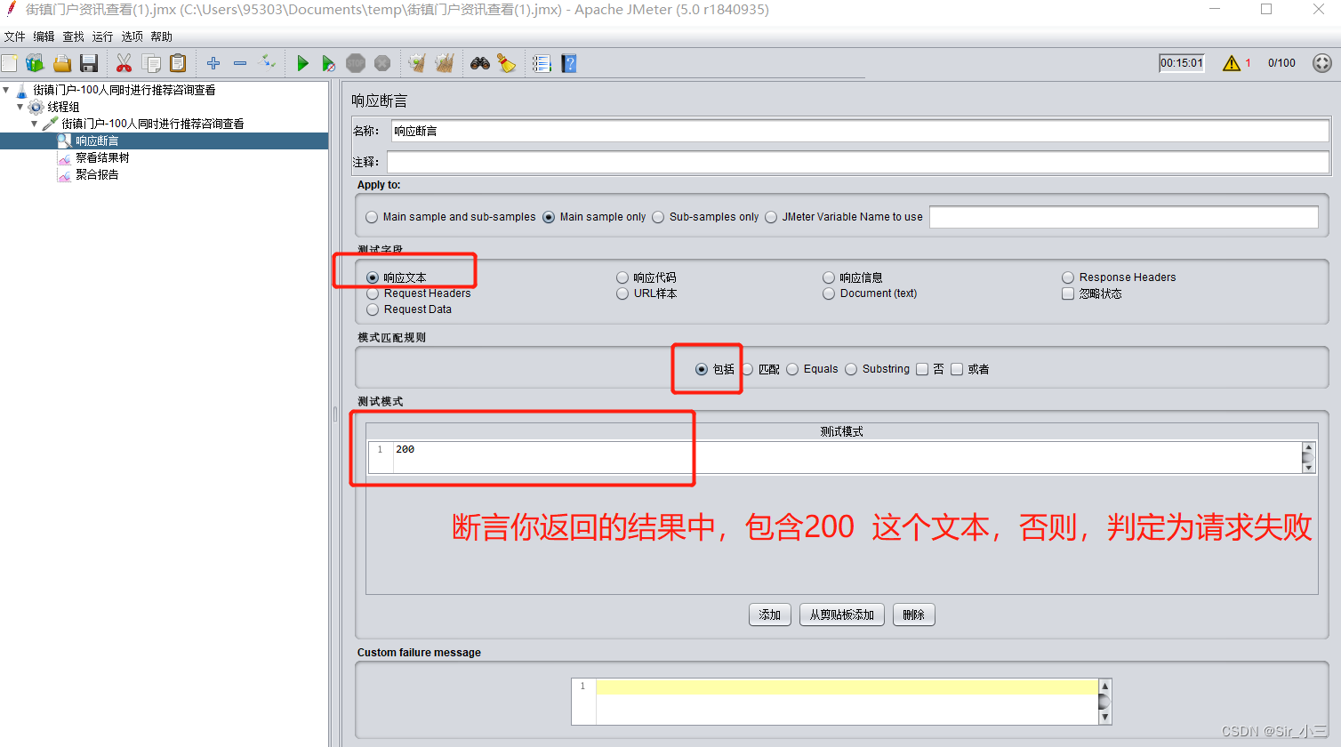Click the JMeter variable name text field
Screen dimensions: 1341x747
point(1124,217)
